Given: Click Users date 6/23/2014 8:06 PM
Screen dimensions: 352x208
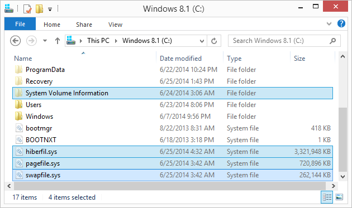Looking at the screenshot, I should tap(187, 105).
